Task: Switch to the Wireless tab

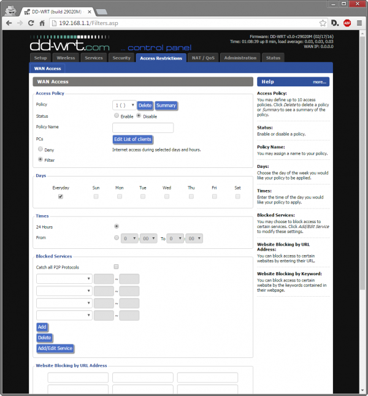Action: coord(66,58)
